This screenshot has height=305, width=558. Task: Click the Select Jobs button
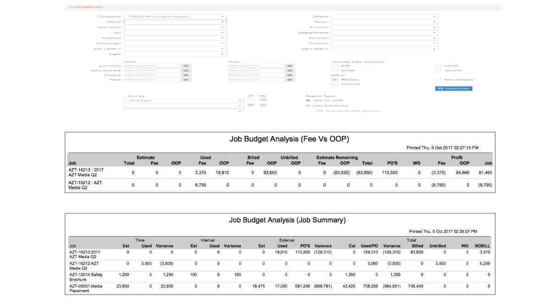pos(453,88)
